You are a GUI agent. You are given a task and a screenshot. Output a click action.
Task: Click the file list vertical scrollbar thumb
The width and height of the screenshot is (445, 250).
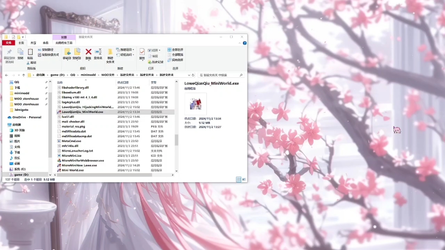pyautogui.click(x=176, y=140)
